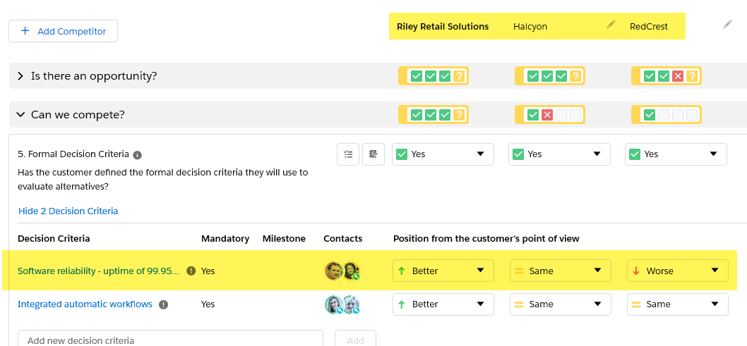Click the pencil edit icon next to Halcyon
The image size is (747, 346).
pyautogui.click(x=611, y=25)
